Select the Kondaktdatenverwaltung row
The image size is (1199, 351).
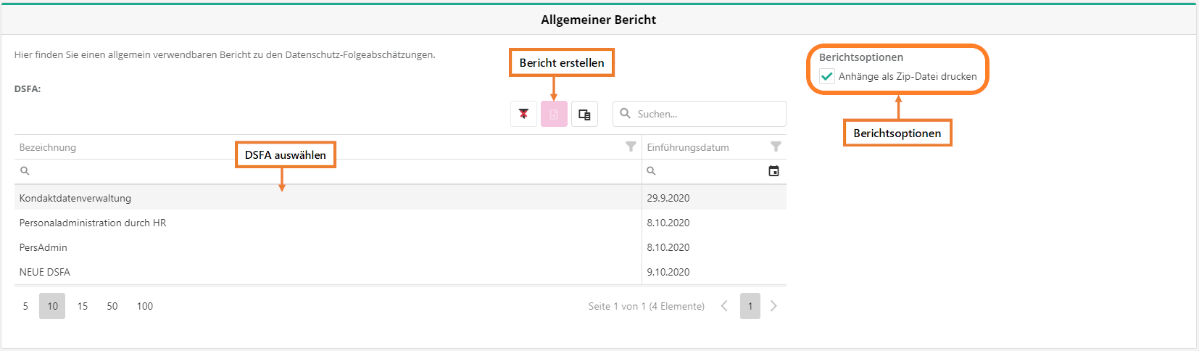tap(75, 198)
